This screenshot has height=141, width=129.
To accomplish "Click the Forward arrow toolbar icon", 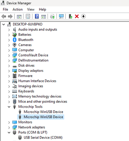I will (10, 17).
